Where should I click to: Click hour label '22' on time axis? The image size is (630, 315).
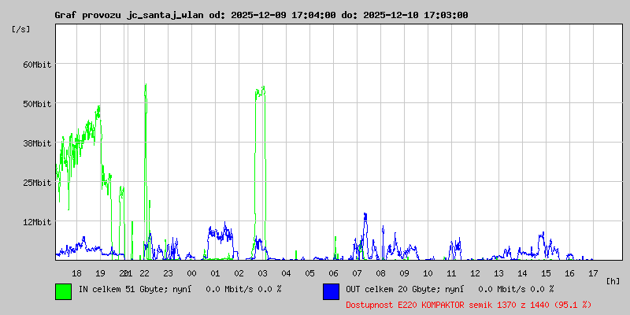click(x=145, y=273)
